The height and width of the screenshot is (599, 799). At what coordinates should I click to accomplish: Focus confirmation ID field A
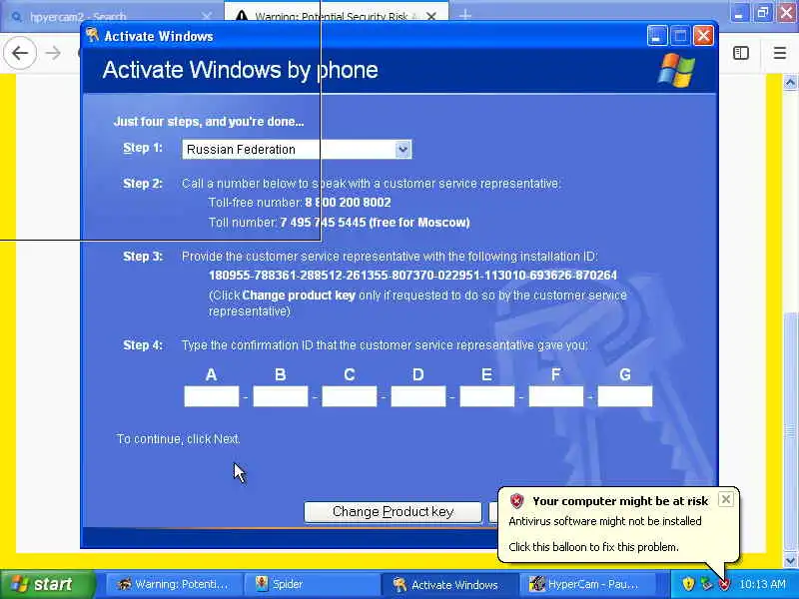[212, 396]
